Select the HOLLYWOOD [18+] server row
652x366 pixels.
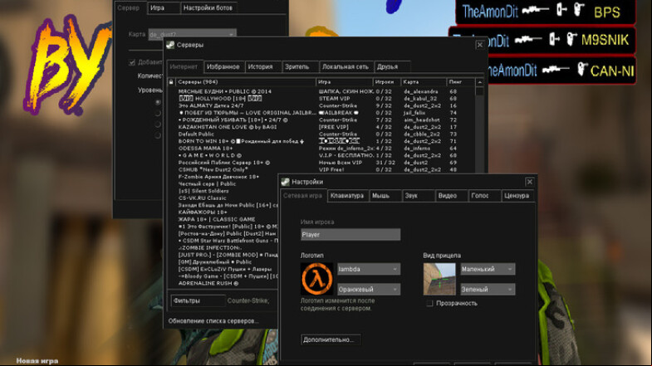click(321, 99)
